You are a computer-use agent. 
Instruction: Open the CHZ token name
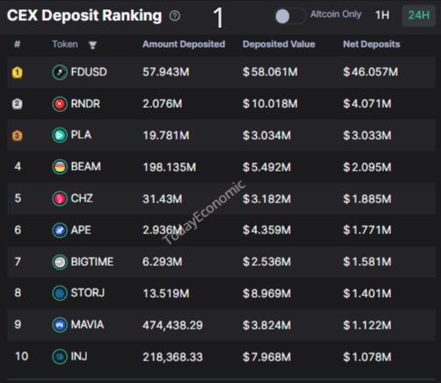81,198
